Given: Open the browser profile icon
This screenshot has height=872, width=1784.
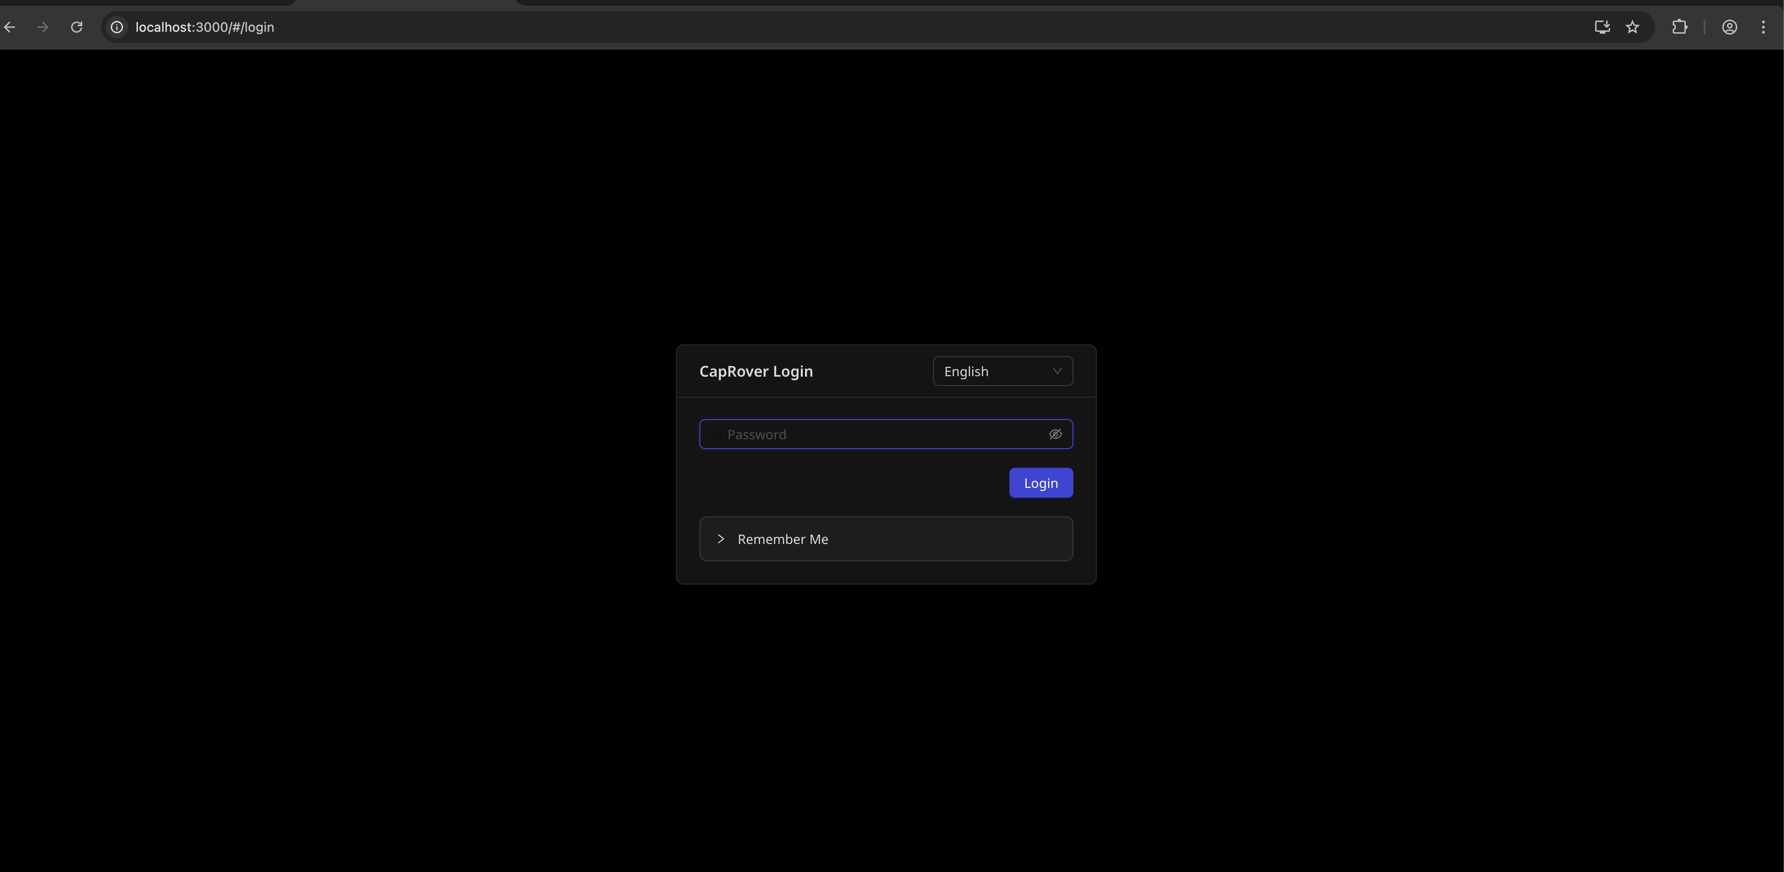Looking at the screenshot, I should 1729,27.
